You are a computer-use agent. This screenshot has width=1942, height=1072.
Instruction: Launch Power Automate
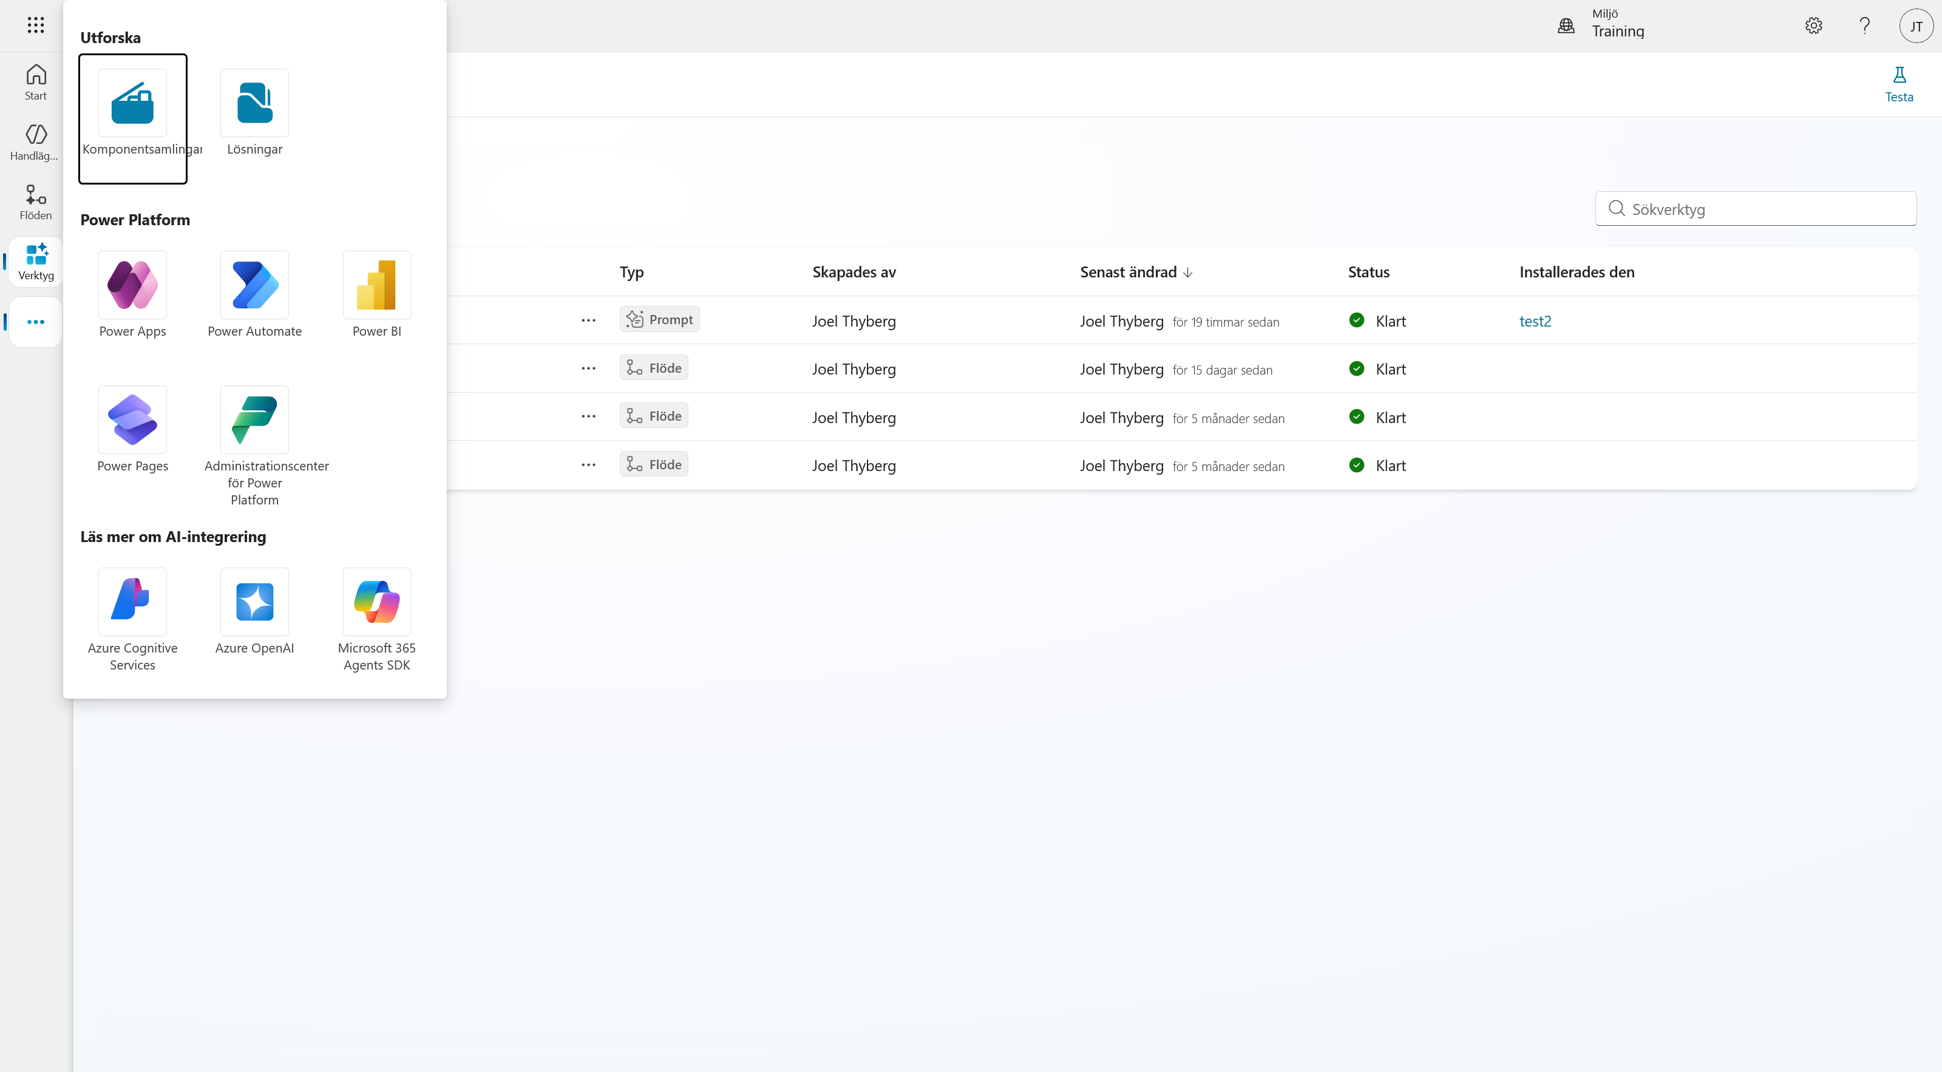click(255, 296)
